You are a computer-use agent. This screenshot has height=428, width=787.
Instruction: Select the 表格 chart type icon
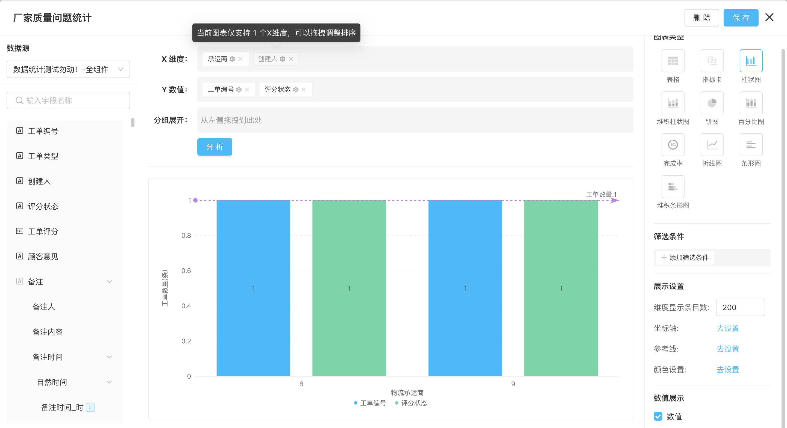pos(673,61)
